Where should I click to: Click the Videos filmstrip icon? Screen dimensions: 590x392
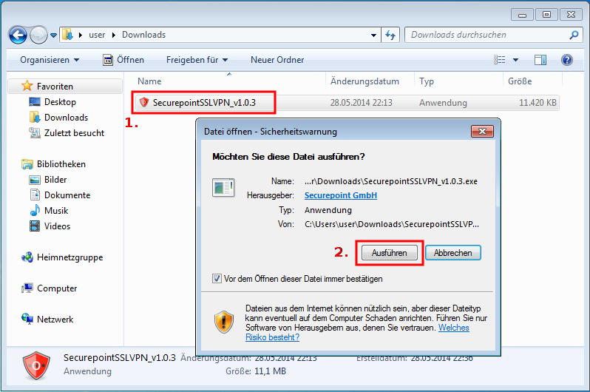click(x=35, y=226)
